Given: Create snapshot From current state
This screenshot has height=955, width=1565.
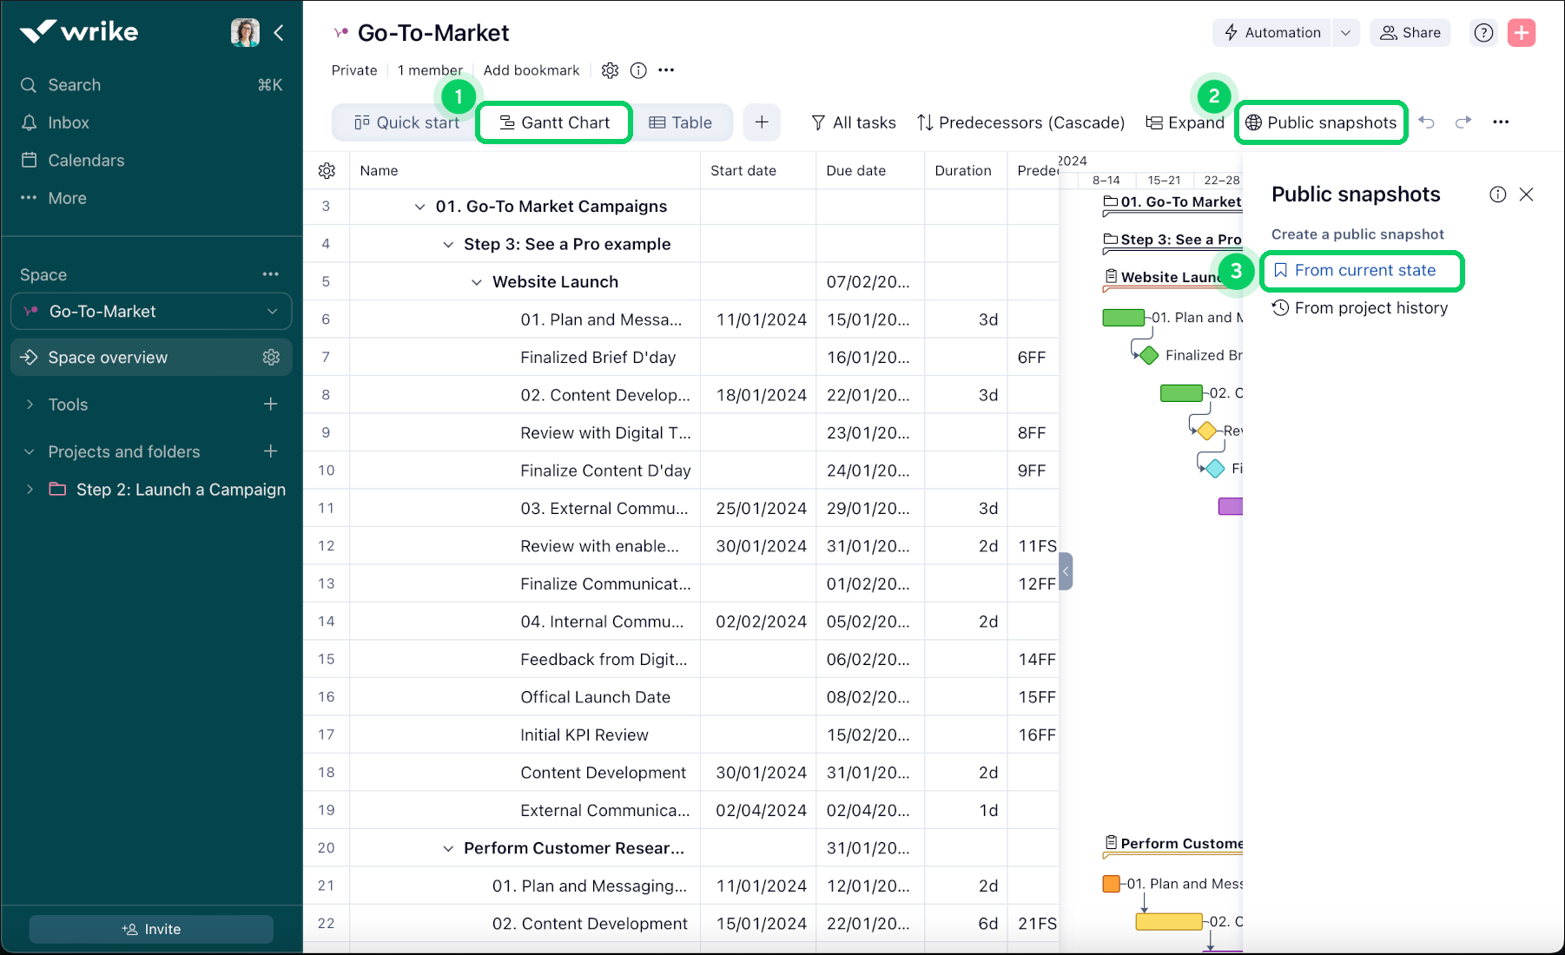Looking at the screenshot, I should point(1364,271).
